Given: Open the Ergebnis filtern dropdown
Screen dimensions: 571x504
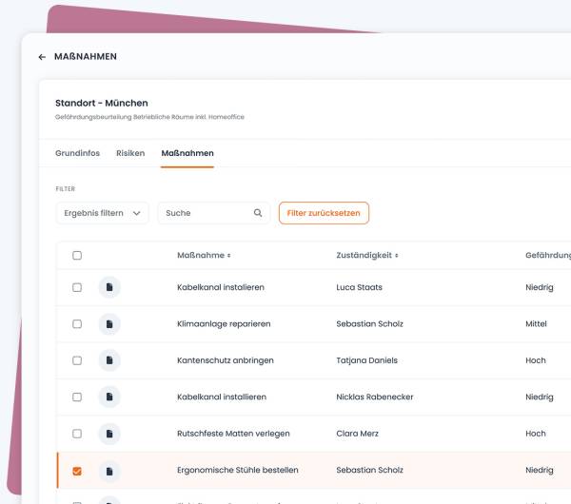Looking at the screenshot, I should pyautogui.click(x=103, y=213).
